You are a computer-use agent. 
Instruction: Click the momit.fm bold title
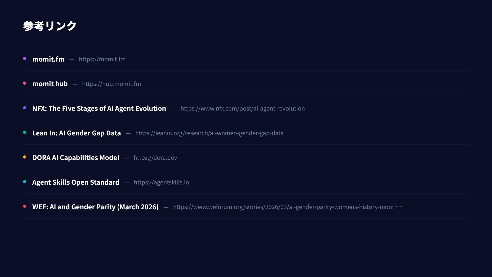(48, 59)
